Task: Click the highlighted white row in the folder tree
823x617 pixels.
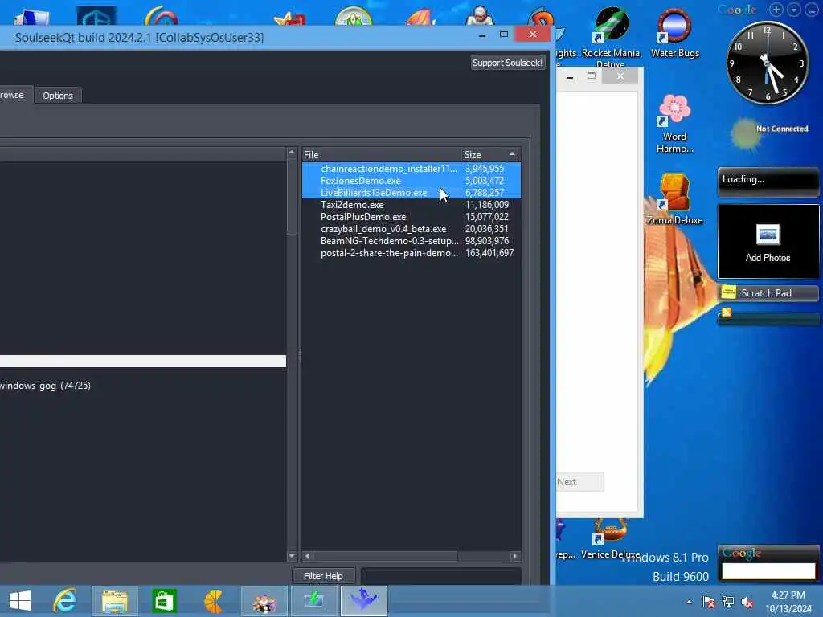Action: click(143, 361)
